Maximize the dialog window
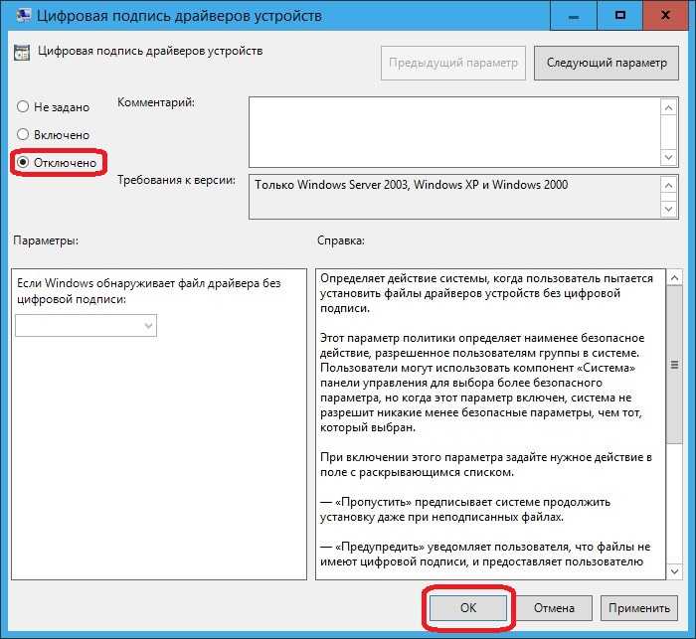This screenshot has width=696, height=639. point(620,16)
